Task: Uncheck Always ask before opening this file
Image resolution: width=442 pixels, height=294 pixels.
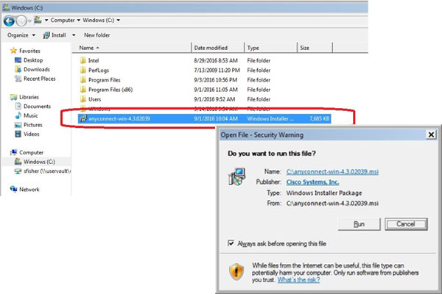Action: [232, 243]
